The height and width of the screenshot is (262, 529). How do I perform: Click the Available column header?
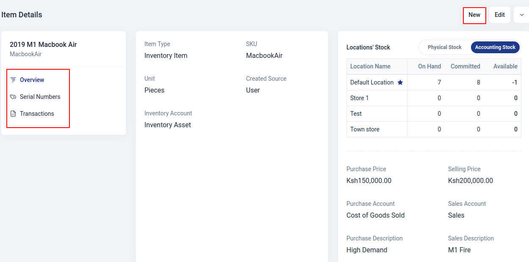tap(506, 66)
